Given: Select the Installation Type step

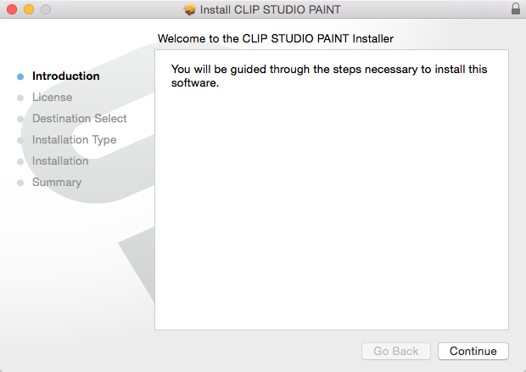Looking at the screenshot, I should (74, 139).
